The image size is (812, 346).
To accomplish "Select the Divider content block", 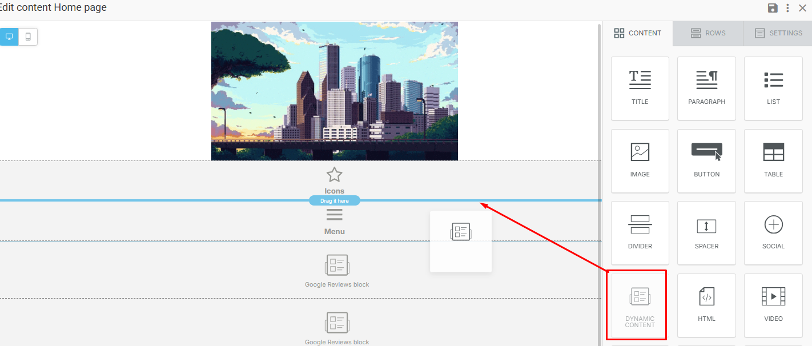I will pos(640,233).
